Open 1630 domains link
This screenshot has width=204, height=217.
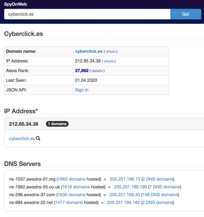(x=71, y=195)
